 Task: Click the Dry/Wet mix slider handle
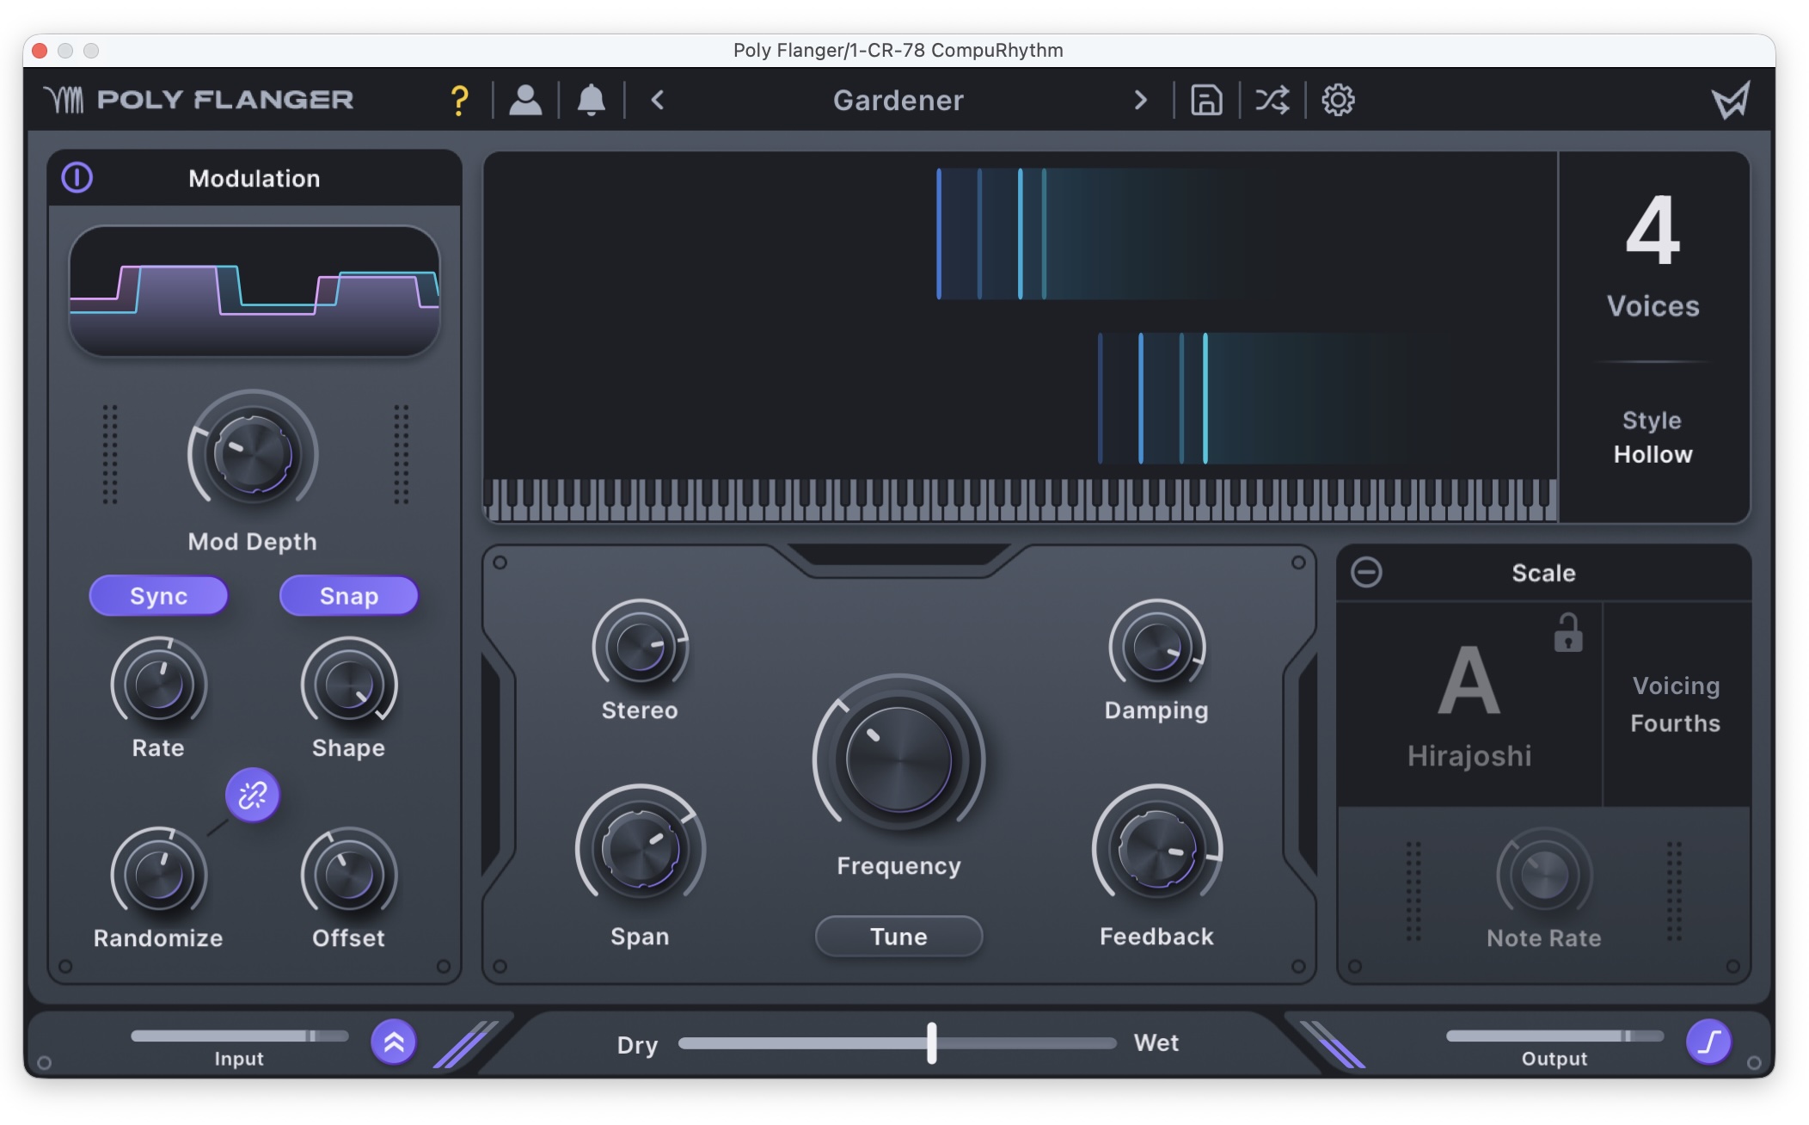pyautogui.click(x=932, y=1042)
